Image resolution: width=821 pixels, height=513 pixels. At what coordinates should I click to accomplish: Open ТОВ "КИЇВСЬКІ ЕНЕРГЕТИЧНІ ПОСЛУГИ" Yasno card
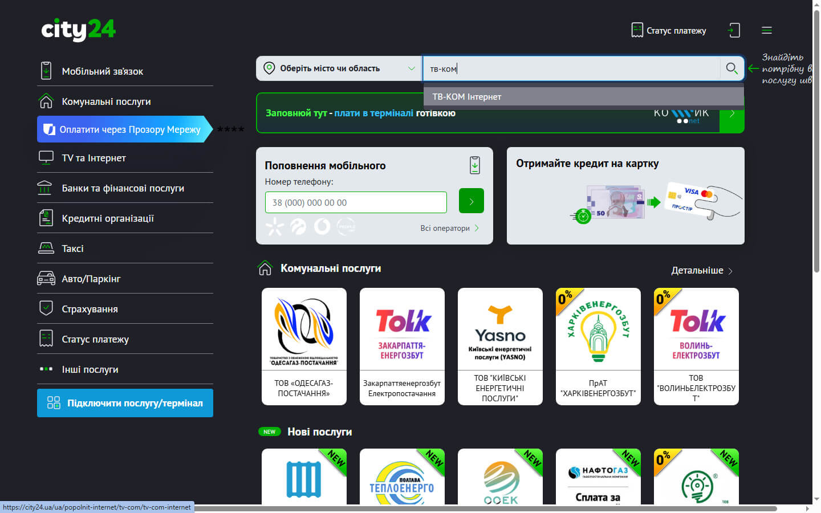click(x=500, y=347)
